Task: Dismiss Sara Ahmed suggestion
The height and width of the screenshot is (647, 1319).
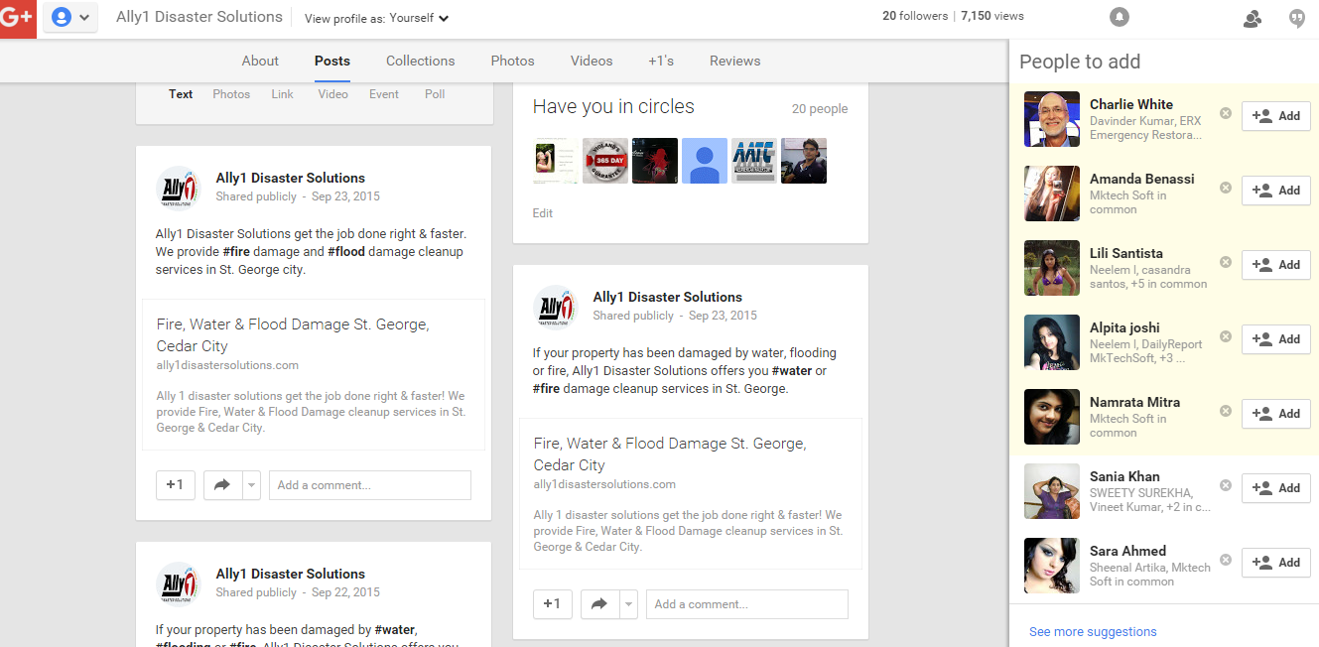Action: click(x=1226, y=560)
